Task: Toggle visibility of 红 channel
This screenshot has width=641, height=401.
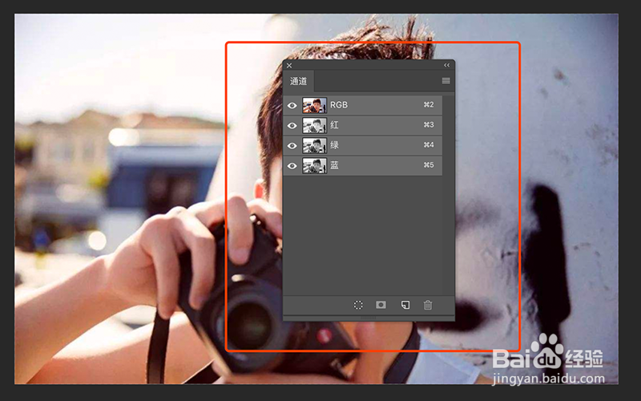Action: coord(292,125)
